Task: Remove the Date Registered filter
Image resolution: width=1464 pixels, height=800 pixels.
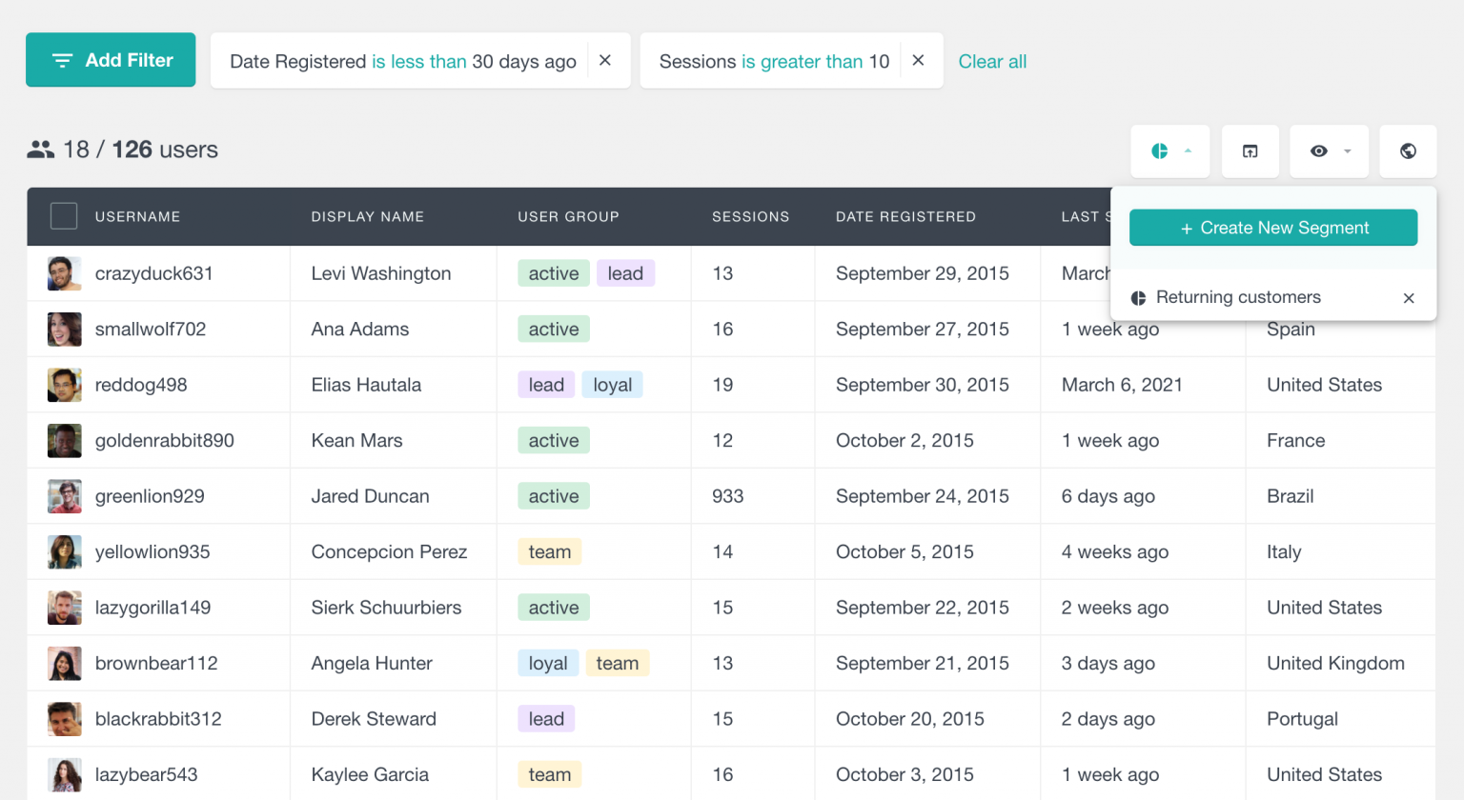Action: (x=605, y=60)
